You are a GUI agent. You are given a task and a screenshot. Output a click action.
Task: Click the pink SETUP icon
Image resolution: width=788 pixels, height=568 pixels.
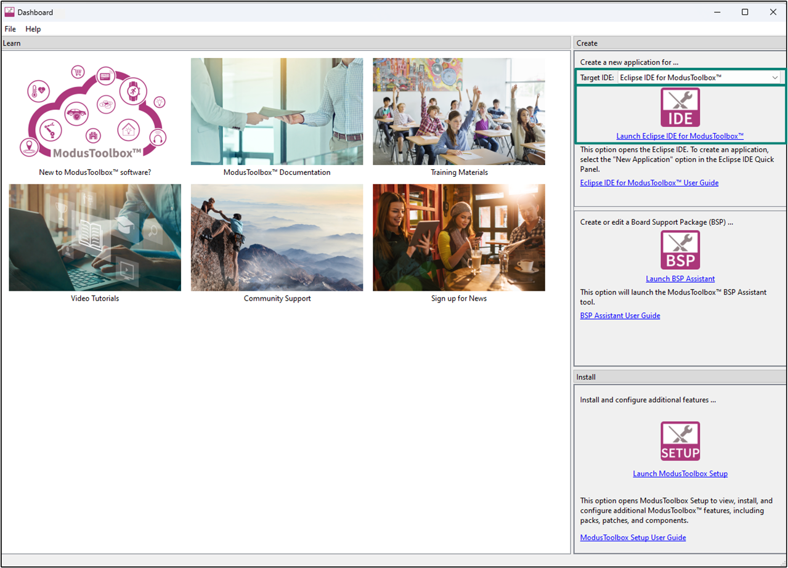click(680, 441)
